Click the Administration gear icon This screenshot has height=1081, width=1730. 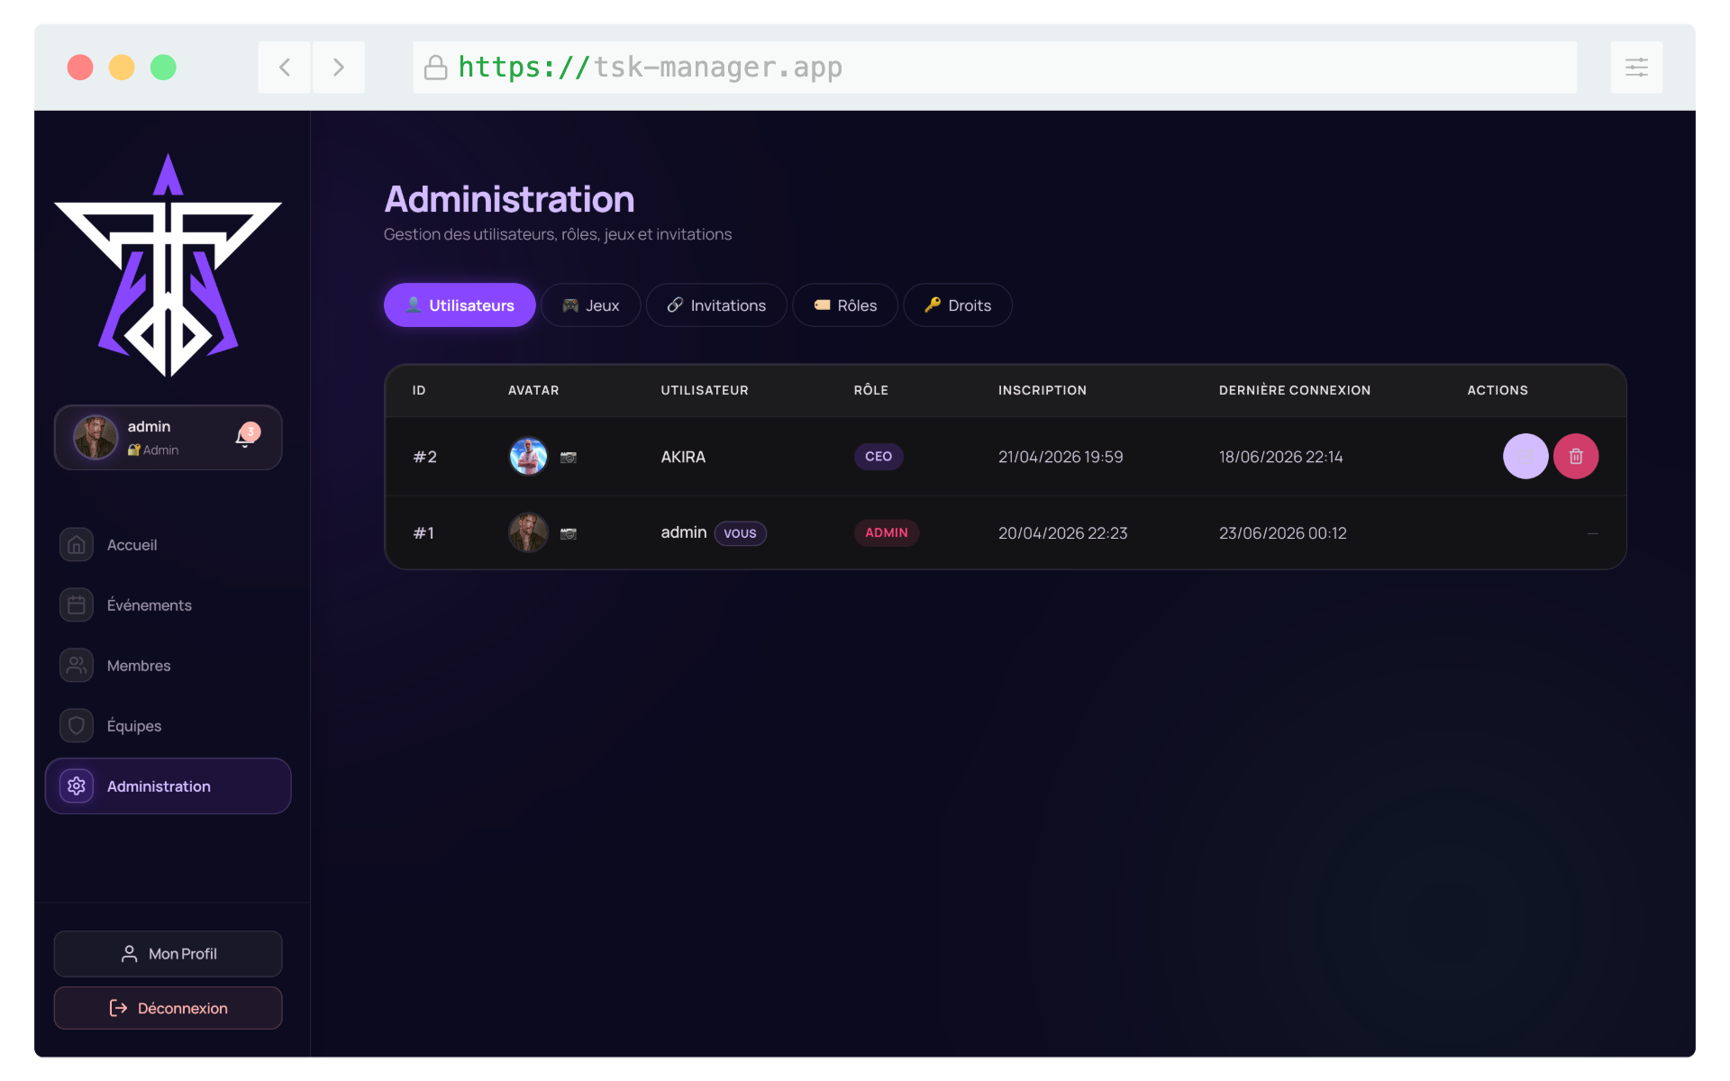pos(77,786)
